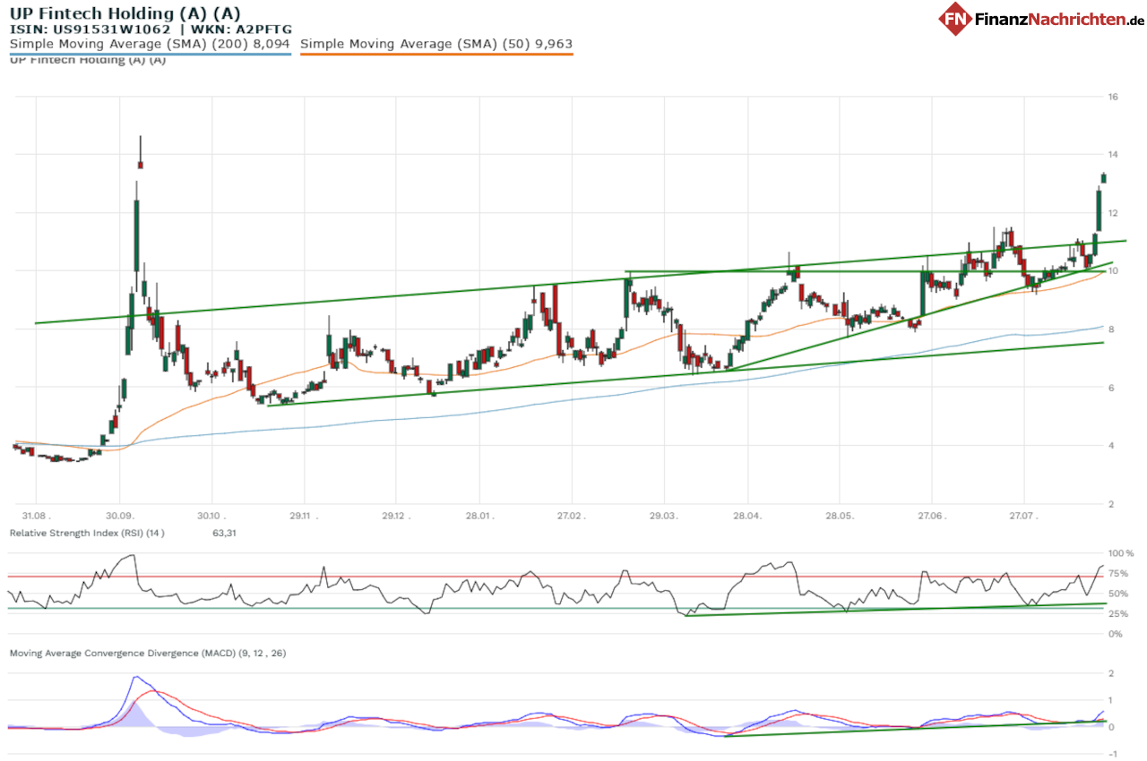The height and width of the screenshot is (761, 1147).
Task: Click the RSI axis label 0%
Action: tap(1115, 634)
